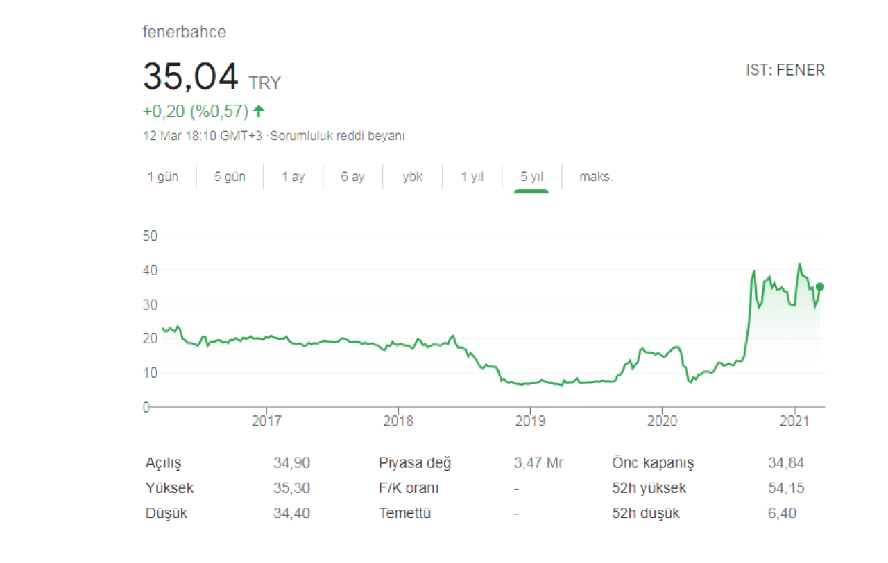
Task: Click the 12 Mar 18:10 GMT+3 timestamp
Action: pos(203,136)
